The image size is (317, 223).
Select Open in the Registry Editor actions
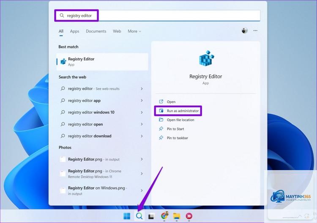(171, 102)
